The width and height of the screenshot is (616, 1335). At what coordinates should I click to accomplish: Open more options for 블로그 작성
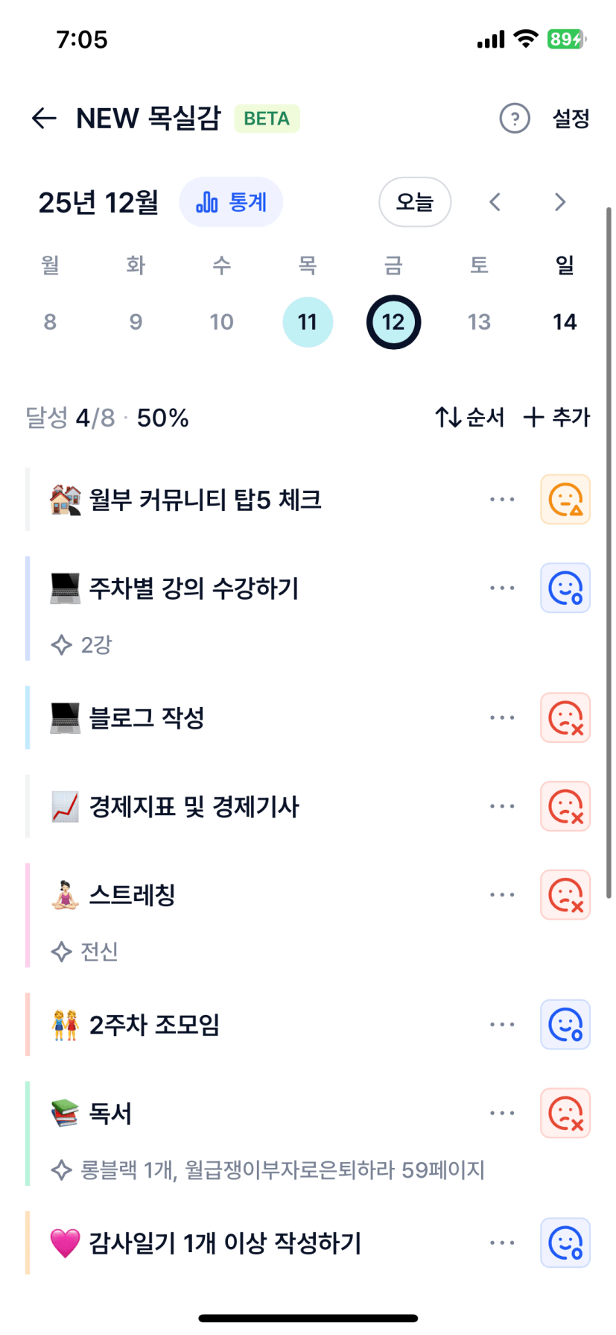click(502, 718)
